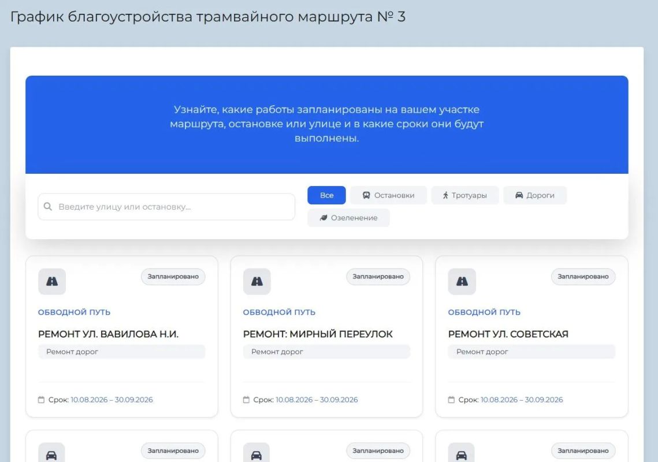Screen dimensions: 658x462
Task: Open "РЕМОНТ: МИРНЫЙ ПЕРЕУЛОК" title
Action: [318, 334]
